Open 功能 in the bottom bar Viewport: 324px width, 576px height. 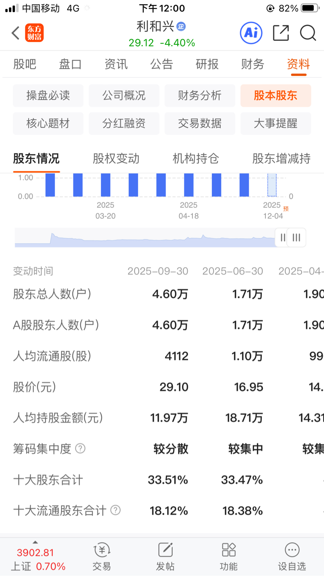pos(229,557)
